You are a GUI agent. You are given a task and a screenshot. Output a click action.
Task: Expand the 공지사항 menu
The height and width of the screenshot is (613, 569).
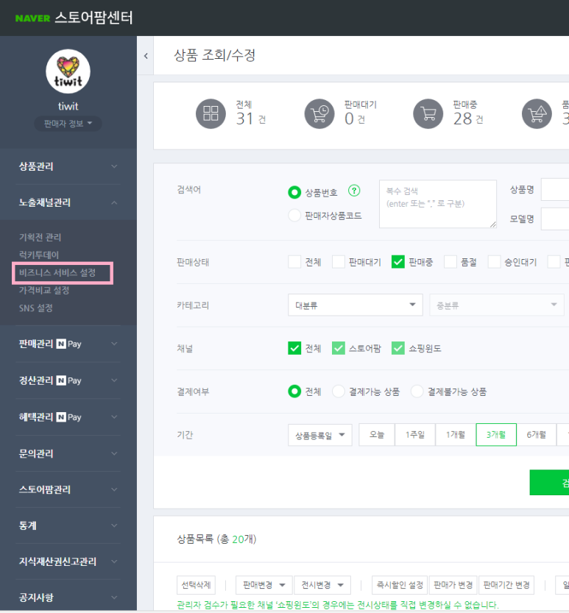68,598
